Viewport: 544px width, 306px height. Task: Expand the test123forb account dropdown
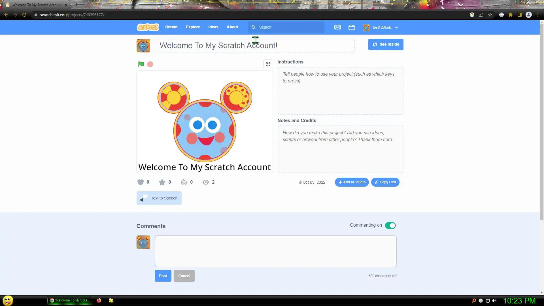coord(381,27)
